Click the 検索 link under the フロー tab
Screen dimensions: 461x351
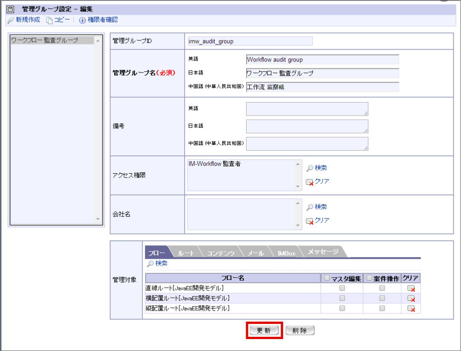coord(161,263)
